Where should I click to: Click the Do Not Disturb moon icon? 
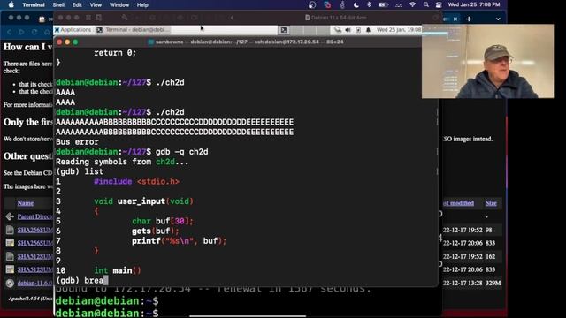point(356,4)
